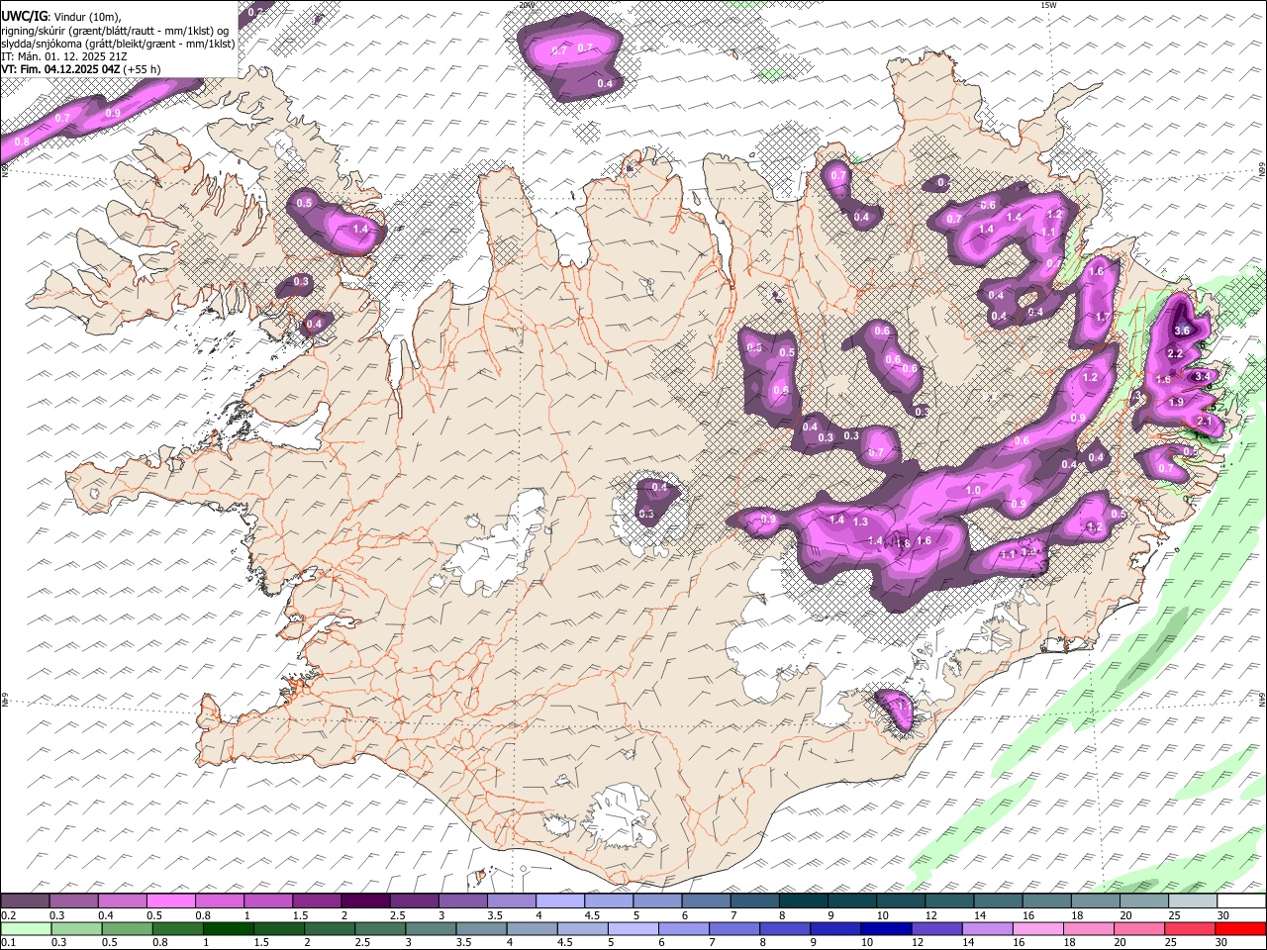Click the 'rigning/skúrir' legend description line
The image size is (1267, 950).
114,31
